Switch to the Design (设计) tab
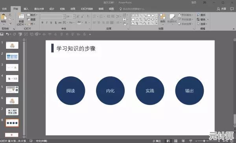The width and height of the screenshot is (236, 143). coord(52,9)
